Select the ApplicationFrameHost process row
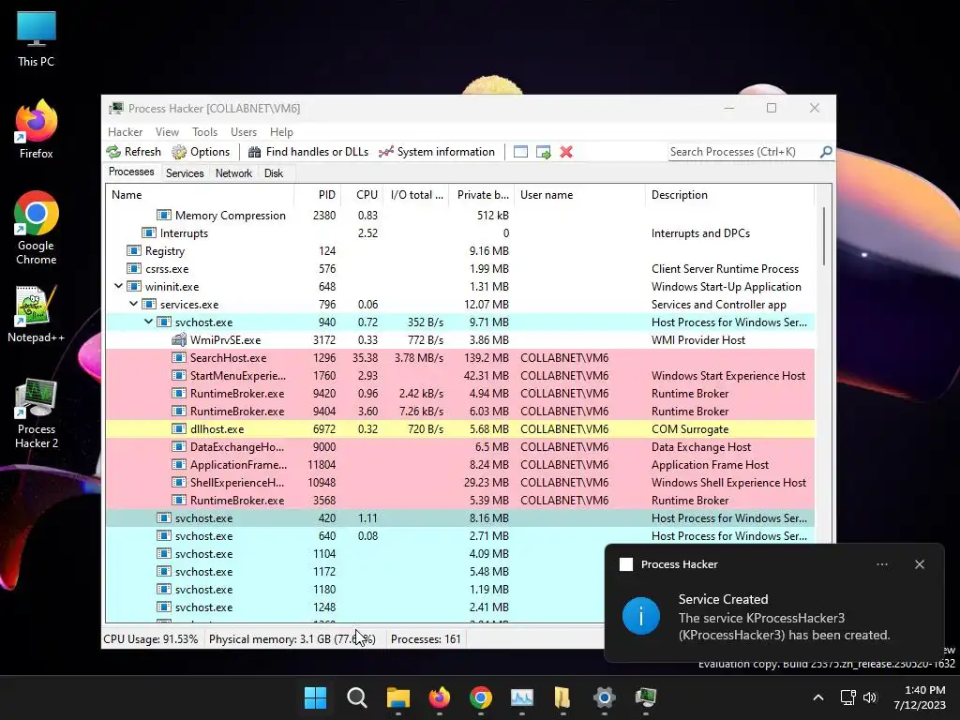The image size is (960, 720). click(x=460, y=465)
